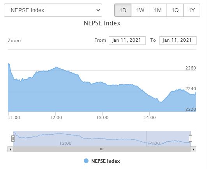Click the blue legend circle marker
This screenshot has width=209, height=169.
(86, 161)
